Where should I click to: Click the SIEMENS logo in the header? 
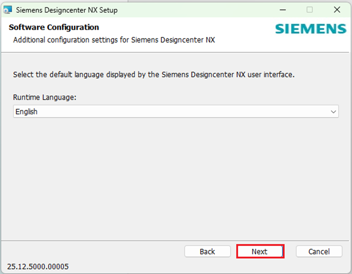(x=310, y=29)
